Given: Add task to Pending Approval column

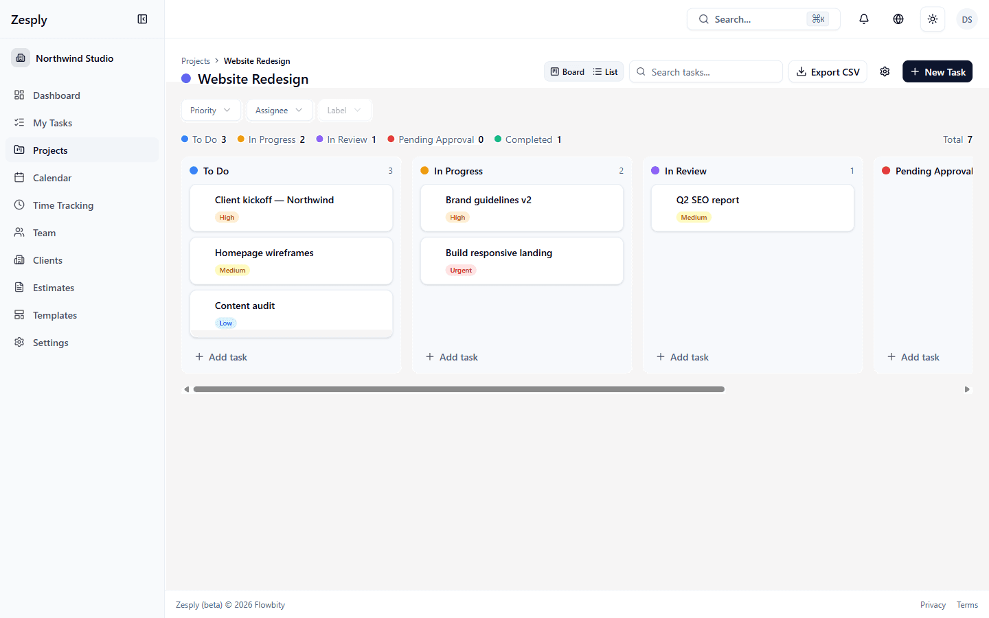Looking at the screenshot, I should click(x=913, y=357).
